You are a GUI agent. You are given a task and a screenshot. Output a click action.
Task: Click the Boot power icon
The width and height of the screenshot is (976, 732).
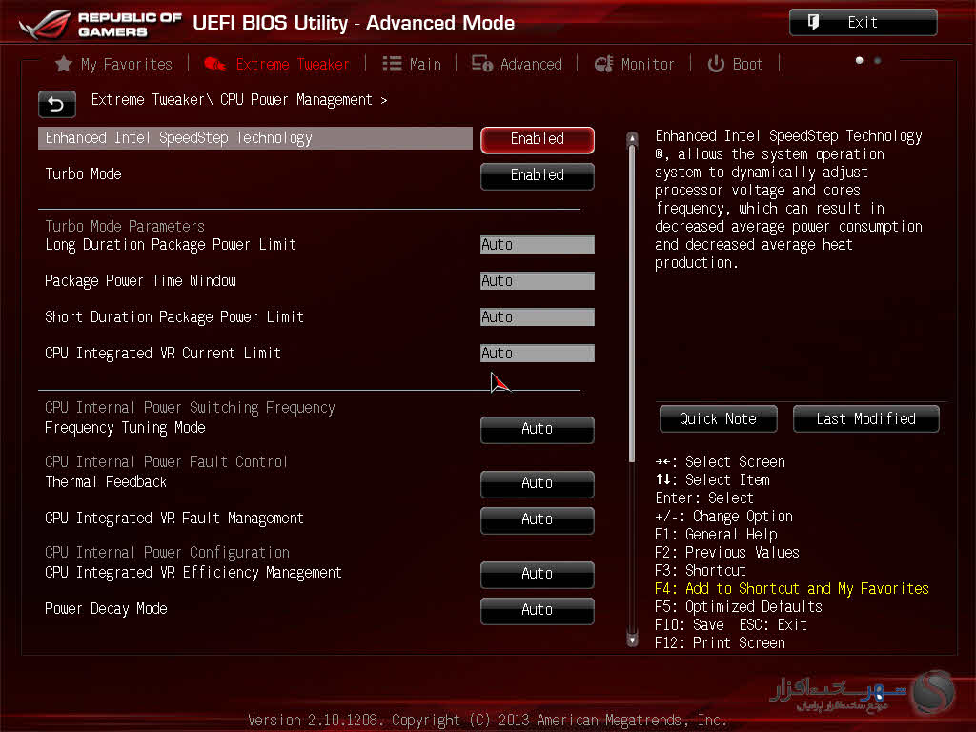(x=716, y=64)
